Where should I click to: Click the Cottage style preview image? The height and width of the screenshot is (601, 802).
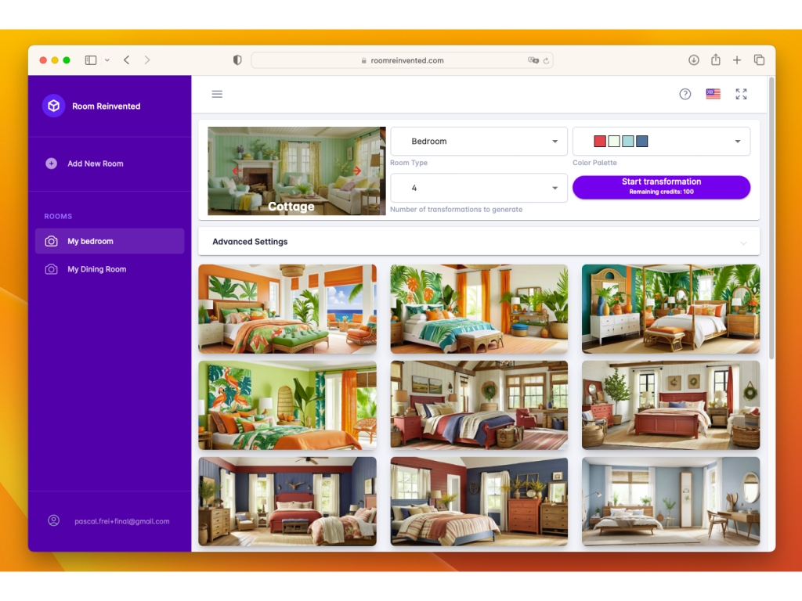pyautogui.click(x=297, y=171)
